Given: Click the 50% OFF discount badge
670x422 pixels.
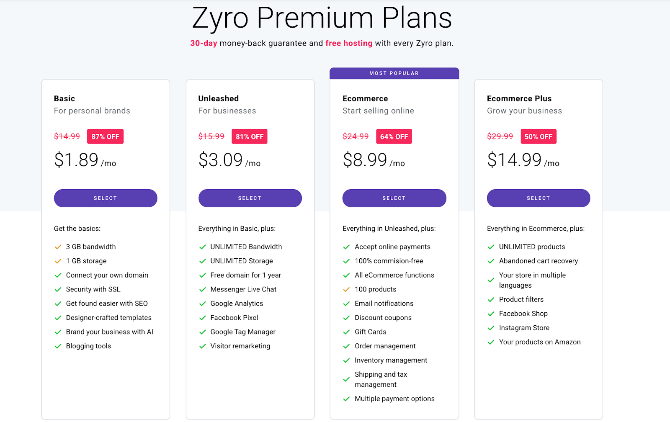Looking at the screenshot, I should pyautogui.click(x=538, y=136).
